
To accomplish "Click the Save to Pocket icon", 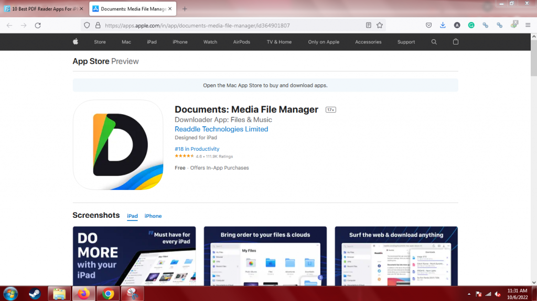I will coord(429,25).
